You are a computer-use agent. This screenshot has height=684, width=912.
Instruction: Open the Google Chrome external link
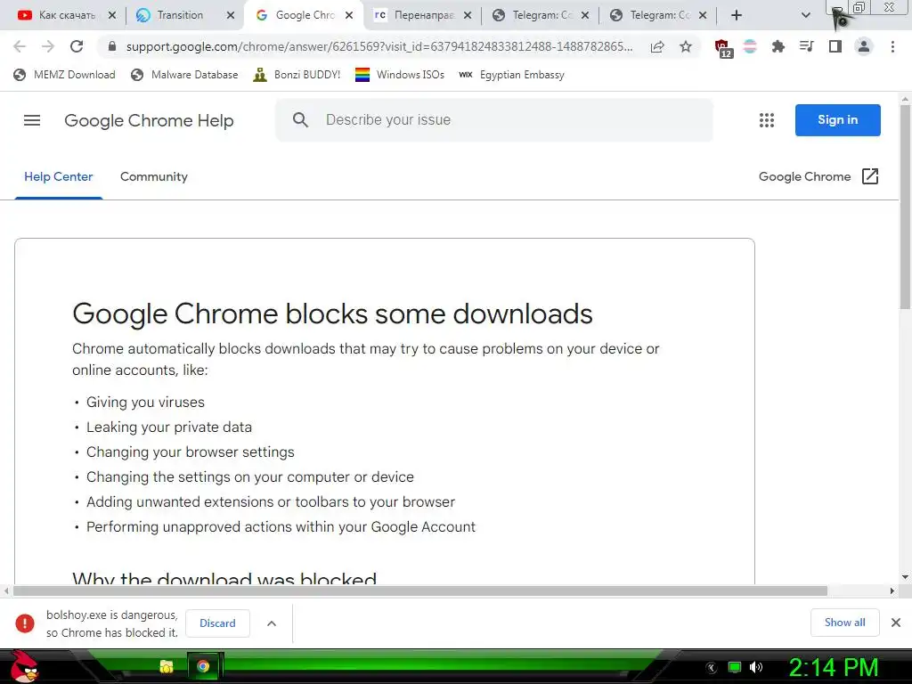pos(818,177)
